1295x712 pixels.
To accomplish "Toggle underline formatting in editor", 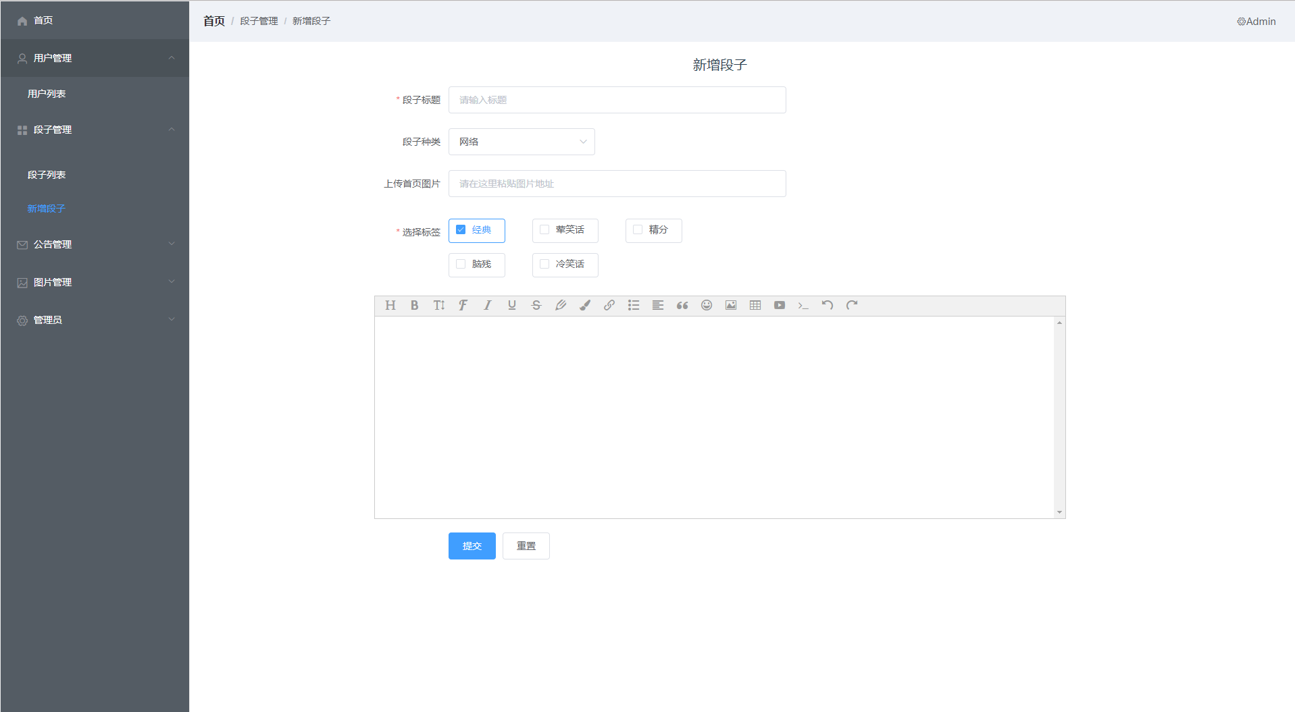I will [512, 305].
